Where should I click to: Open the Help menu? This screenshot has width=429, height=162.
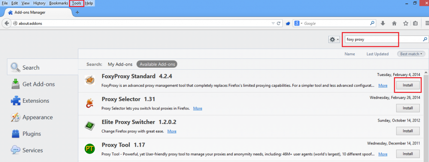pyautogui.click(x=89, y=3)
